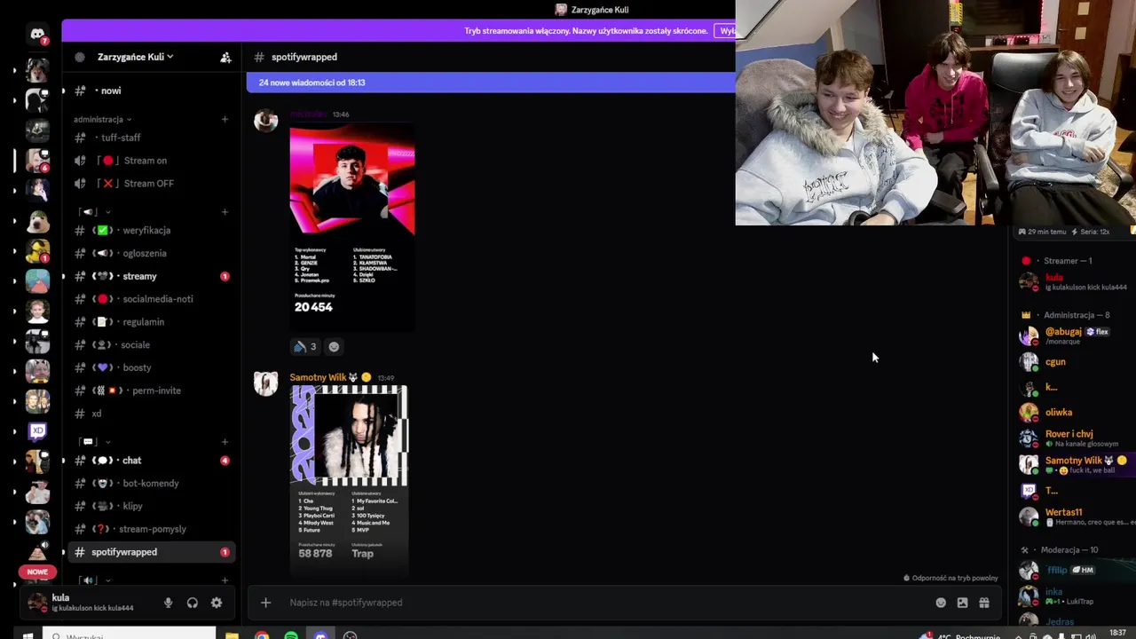The width and height of the screenshot is (1136, 639).
Task: Click the Windows Start button
Action: pyautogui.click(x=27, y=635)
